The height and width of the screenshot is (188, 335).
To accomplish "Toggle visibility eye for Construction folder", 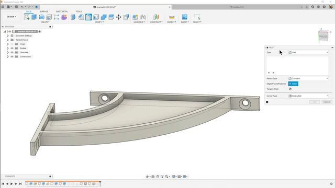I will point(12,57).
